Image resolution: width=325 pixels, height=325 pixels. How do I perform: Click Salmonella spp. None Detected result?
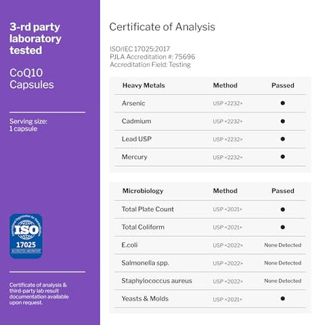(283, 263)
